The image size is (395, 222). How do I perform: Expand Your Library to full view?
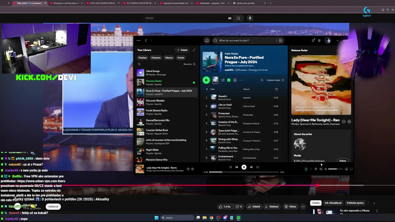[x=194, y=50]
